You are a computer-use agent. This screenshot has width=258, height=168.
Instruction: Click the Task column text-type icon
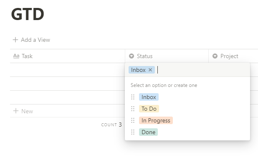click(16, 56)
